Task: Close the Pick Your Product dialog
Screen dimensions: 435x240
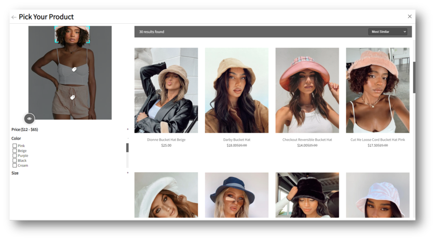Action: click(x=410, y=17)
